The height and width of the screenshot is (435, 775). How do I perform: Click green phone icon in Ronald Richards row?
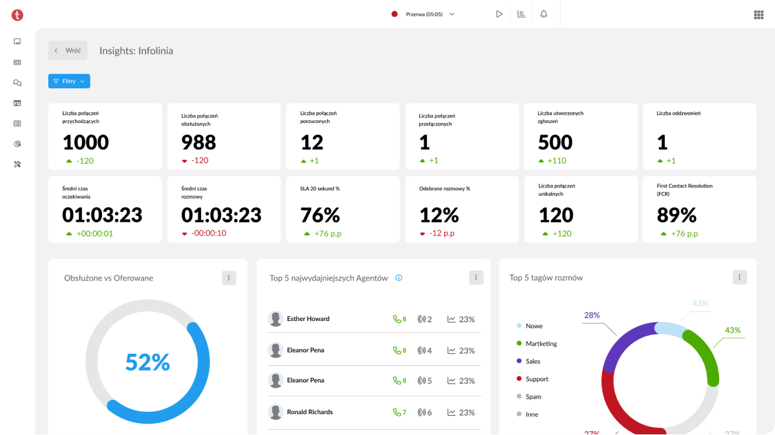(396, 412)
